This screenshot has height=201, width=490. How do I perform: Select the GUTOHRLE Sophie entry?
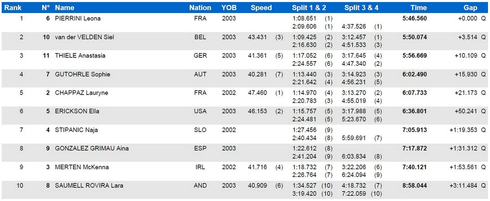pos(82,74)
